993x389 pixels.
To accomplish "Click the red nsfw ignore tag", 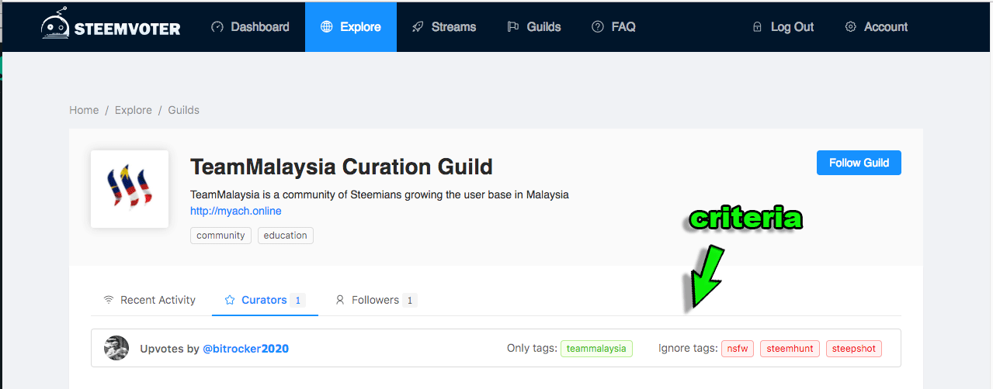I will pyautogui.click(x=738, y=349).
